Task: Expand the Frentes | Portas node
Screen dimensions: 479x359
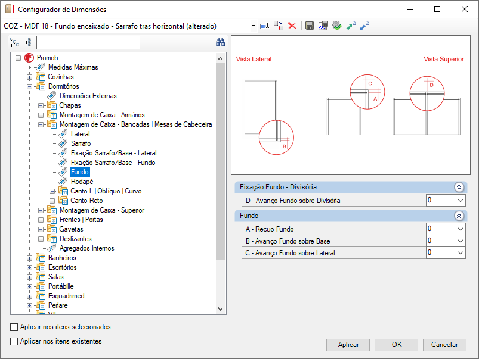Action: [x=41, y=220]
